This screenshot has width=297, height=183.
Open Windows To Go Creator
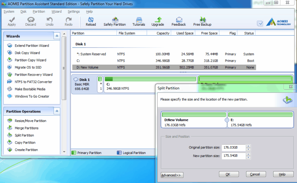pyautogui.click(x=32, y=96)
